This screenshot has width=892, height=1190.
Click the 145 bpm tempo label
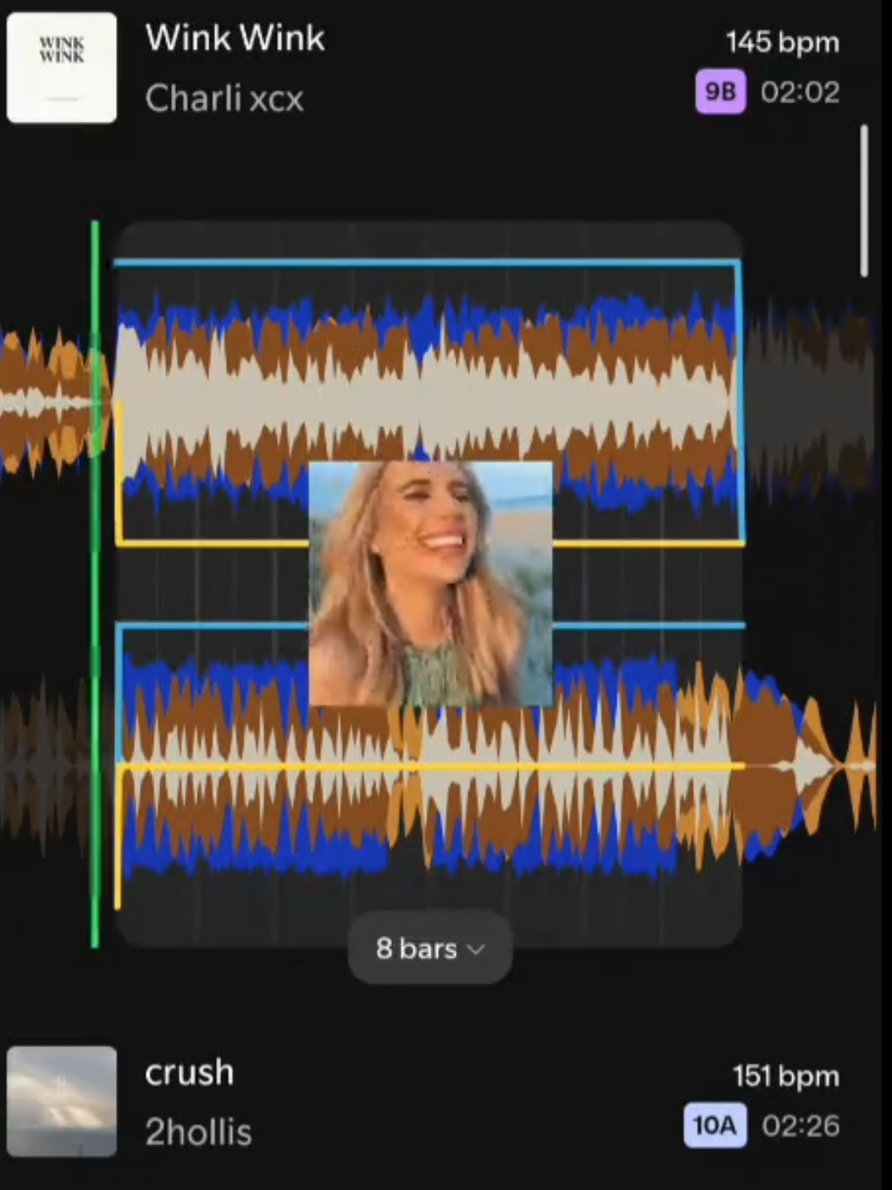click(783, 42)
